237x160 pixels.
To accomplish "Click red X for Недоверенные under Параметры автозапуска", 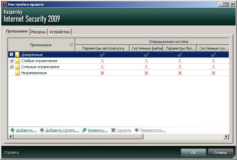I will click(x=102, y=73).
